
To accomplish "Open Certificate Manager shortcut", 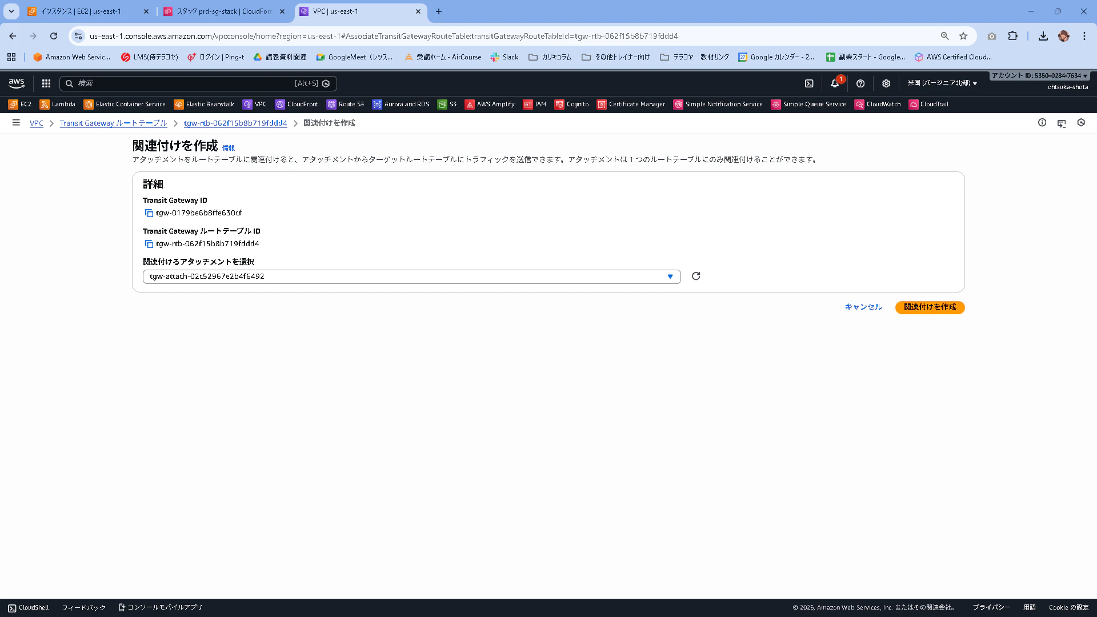I will click(631, 105).
